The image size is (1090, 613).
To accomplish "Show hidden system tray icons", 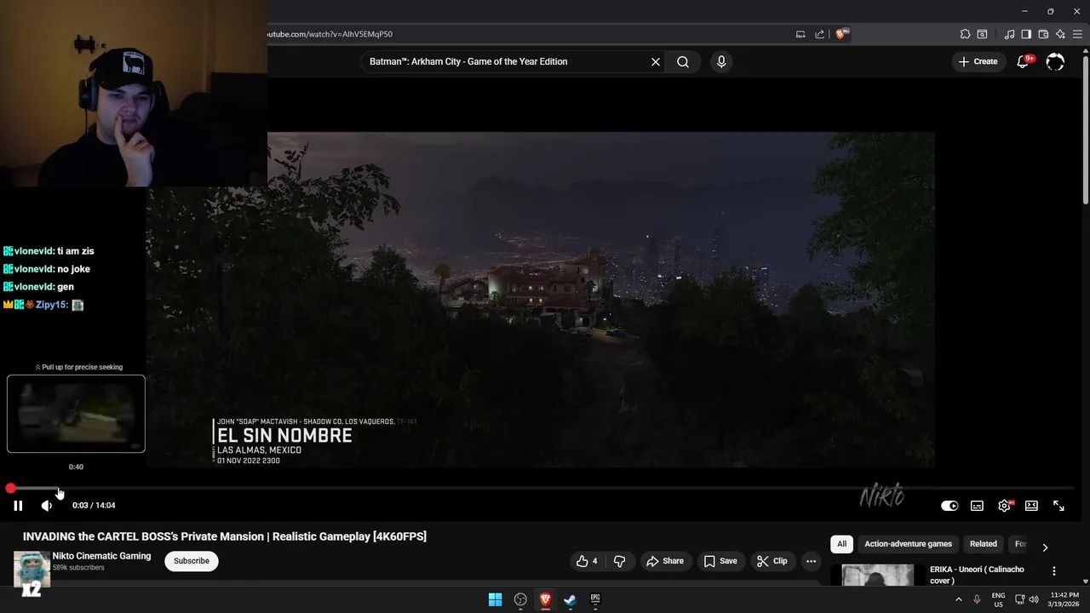I will coord(958,599).
